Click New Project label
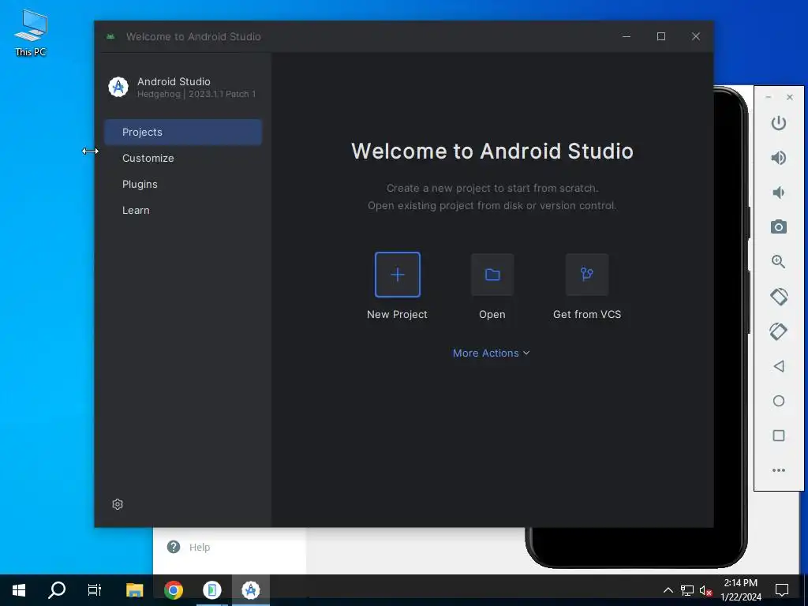The height and width of the screenshot is (606, 808). click(x=398, y=314)
